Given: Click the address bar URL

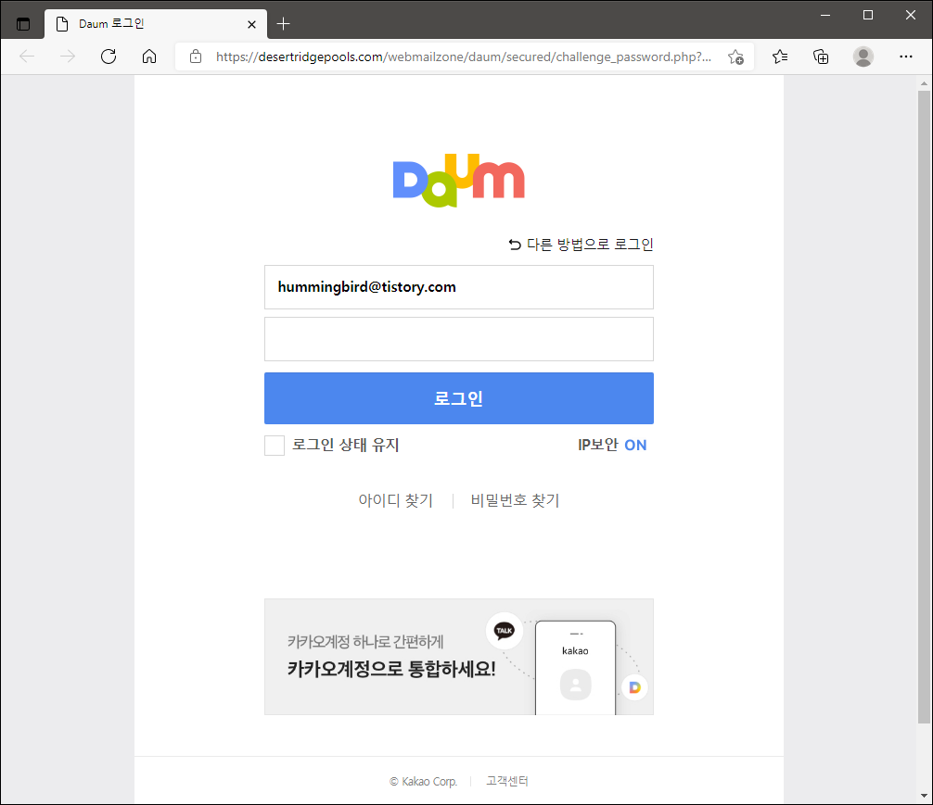Looking at the screenshot, I should tap(464, 57).
